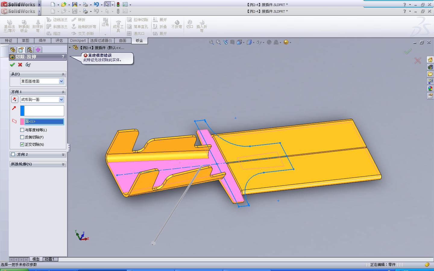Collapse the 从(F) section
The width and height of the screenshot is (434, 271).
63,74
